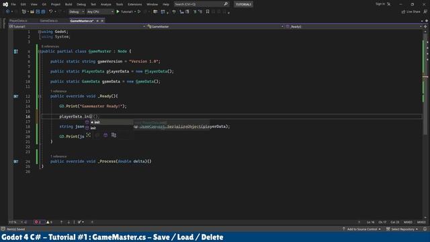
Task: Collapse the GameMaster class region
Action: (x=40, y=52)
